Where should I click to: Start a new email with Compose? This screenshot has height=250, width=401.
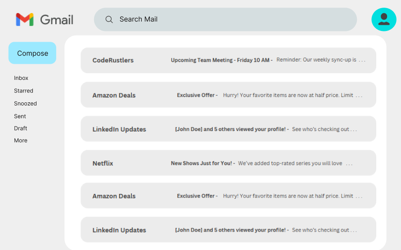tap(32, 53)
